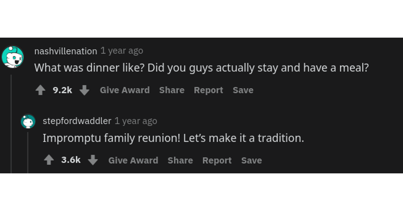Downvote stepfordwaddler's reply
403x211 pixels.
[93, 160]
